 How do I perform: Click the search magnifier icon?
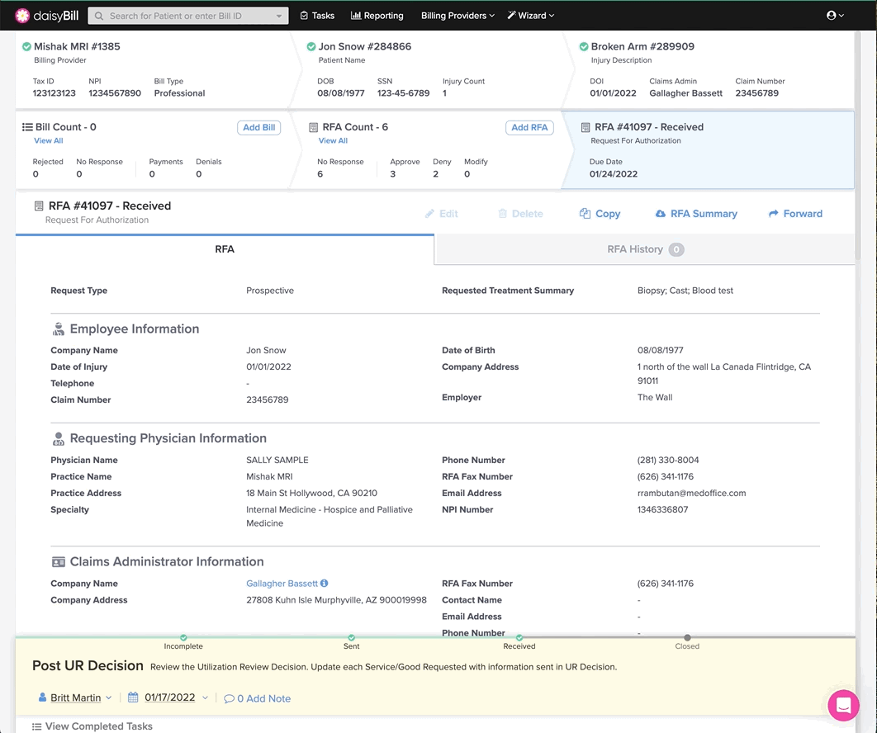(x=99, y=16)
